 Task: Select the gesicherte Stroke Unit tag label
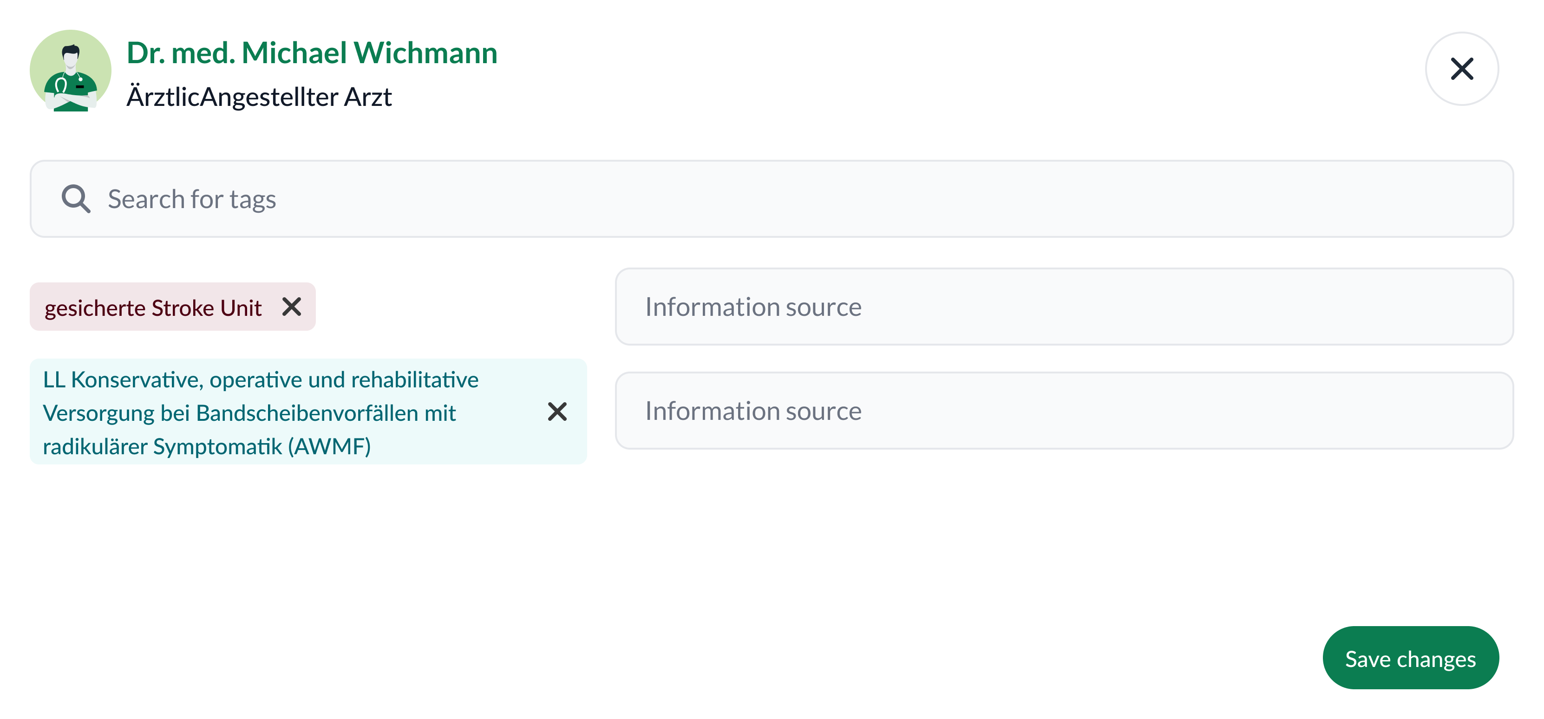[153, 308]
